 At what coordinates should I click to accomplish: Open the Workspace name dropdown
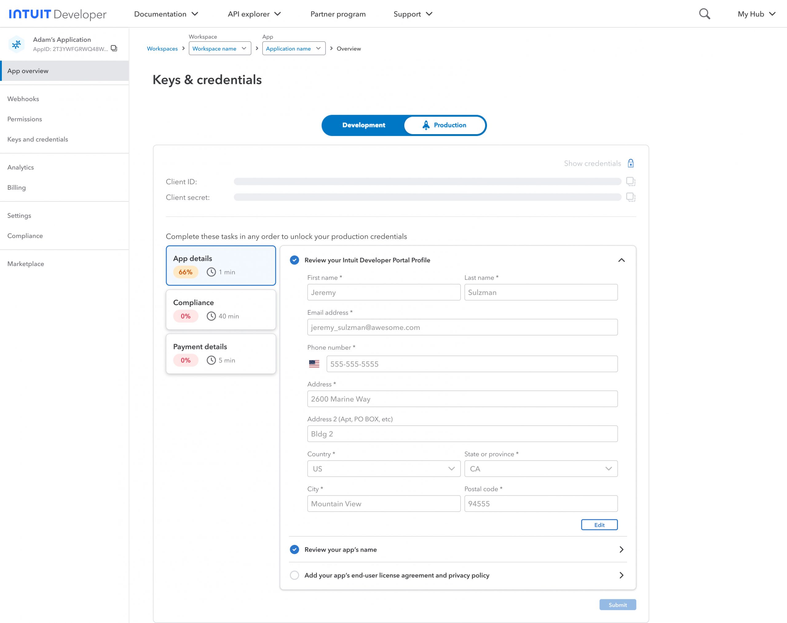click(x=219, y=49)
